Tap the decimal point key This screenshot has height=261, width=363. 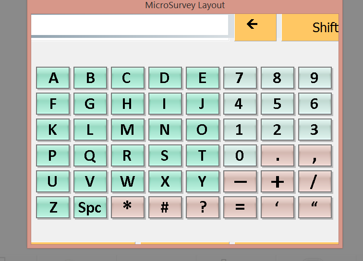point(277,155)
